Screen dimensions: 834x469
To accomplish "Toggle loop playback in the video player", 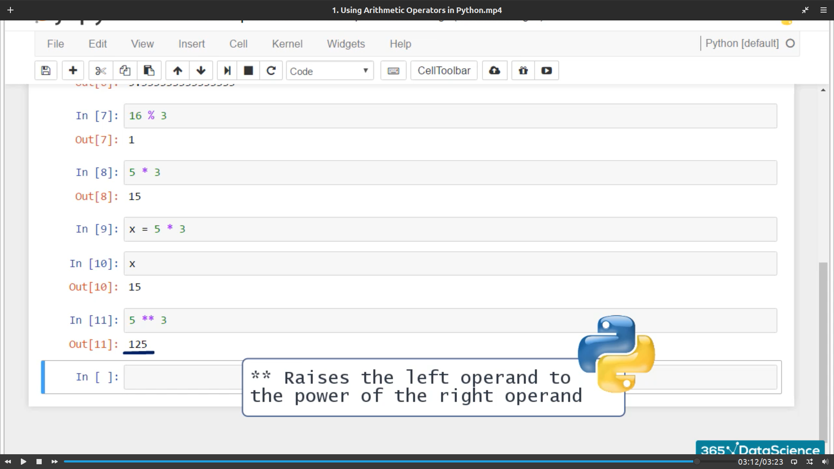I will [794, 462].
